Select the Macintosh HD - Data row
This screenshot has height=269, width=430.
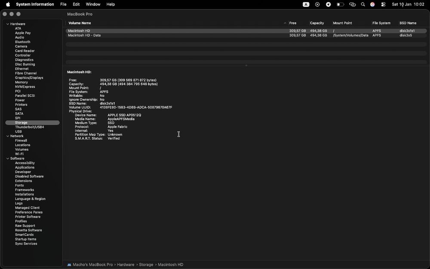pyautogui.click(x=246, y=35)
